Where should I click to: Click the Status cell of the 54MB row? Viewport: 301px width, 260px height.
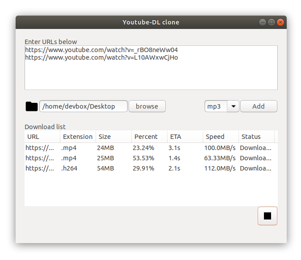tap(255, 168)
